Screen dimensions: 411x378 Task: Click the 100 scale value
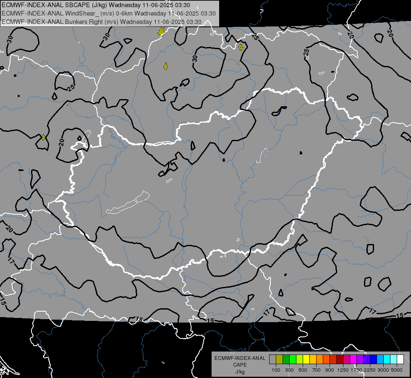click(276, 370)
